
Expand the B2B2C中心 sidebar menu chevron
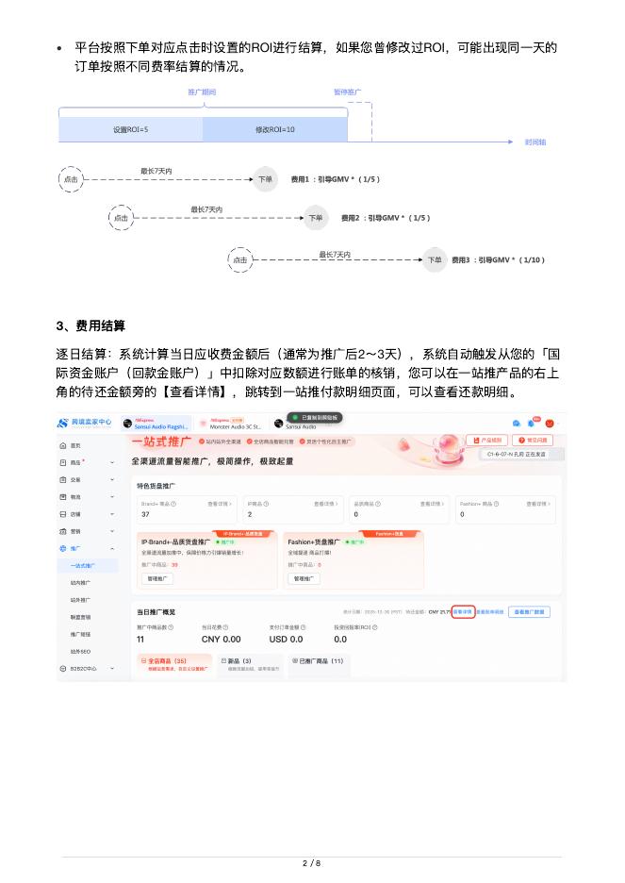112,669
